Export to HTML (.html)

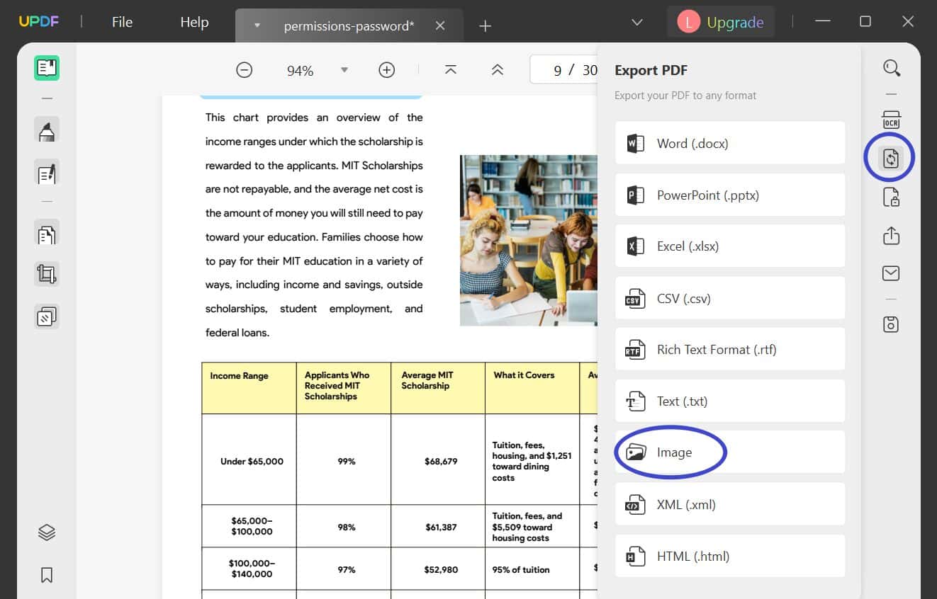(x=730, y=556)
